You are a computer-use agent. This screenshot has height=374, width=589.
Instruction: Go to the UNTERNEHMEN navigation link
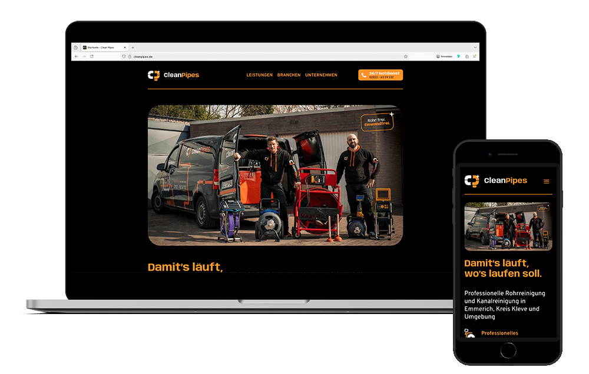click(321, 75)
